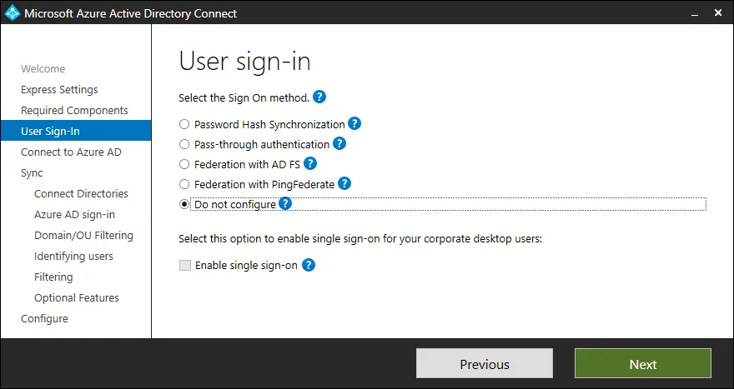Screen dimensions: 734x389
Task: Open help for Enable single sign-on
Action: tap(308, 265)
